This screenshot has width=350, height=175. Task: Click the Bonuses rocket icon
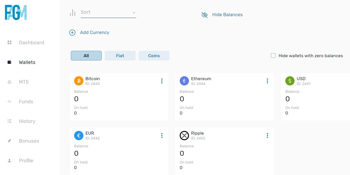[9, 141]
